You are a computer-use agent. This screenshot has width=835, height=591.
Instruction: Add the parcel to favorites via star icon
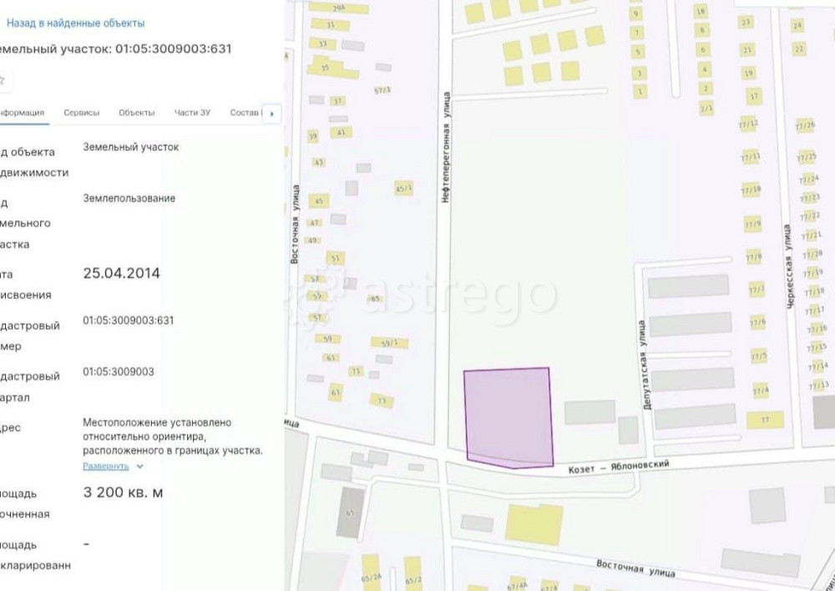pos(3,80)
